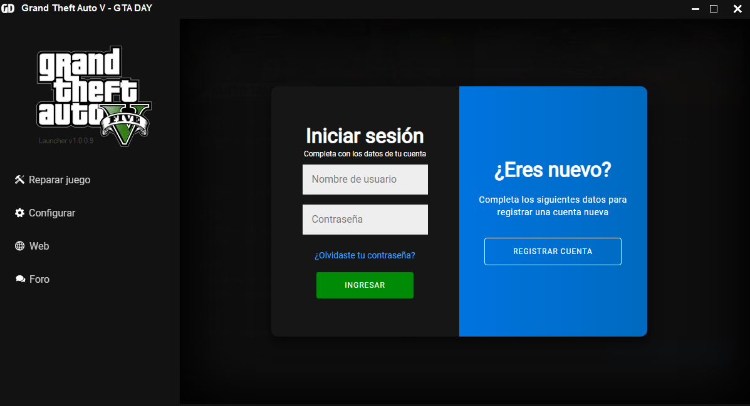Click the Grand Theft Auto V logo
Screen dimensions: 750x406
click(94, 95)
